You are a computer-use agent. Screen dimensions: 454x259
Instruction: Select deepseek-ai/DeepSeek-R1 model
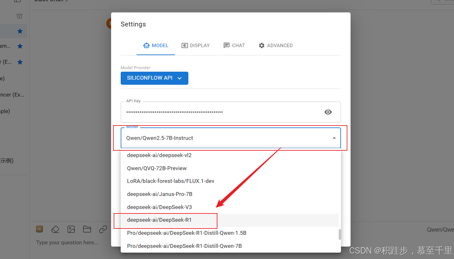click(x=230, y=220)
